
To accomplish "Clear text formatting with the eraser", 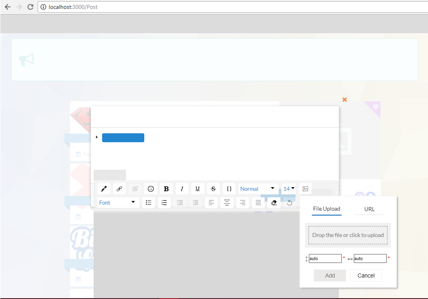I will (274, 203).
